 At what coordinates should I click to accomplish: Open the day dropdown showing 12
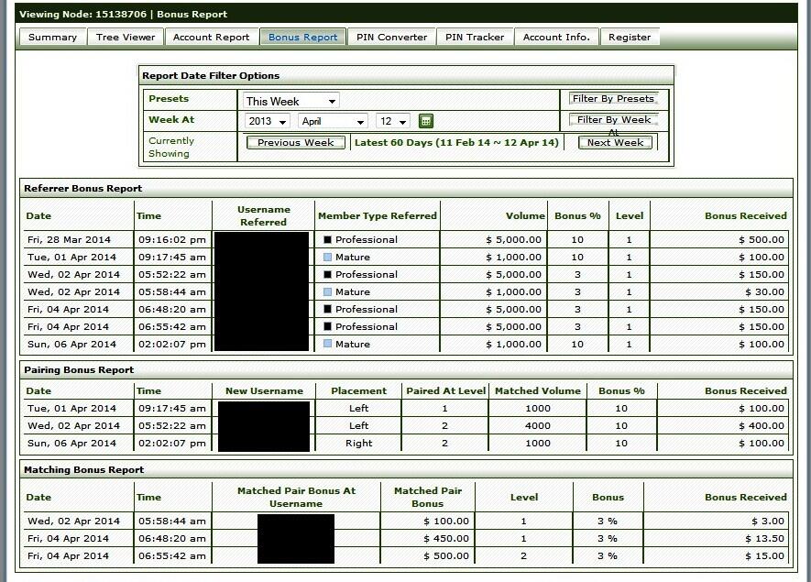[392, 121]
